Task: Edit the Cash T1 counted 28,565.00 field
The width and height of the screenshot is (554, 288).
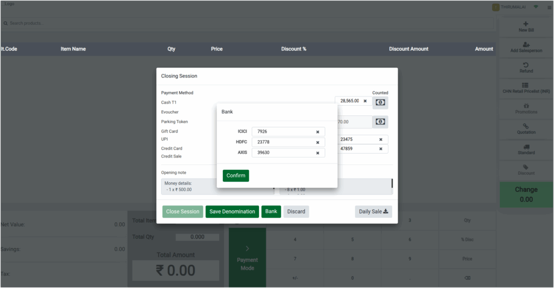Action: click(x=353, y=101)
